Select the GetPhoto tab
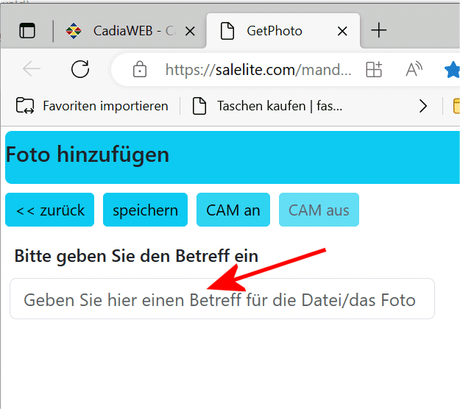 point(283,30)
